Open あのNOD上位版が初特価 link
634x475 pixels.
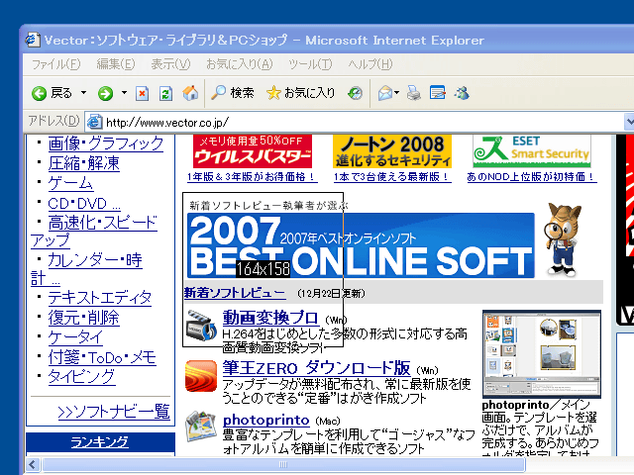pyautogui.click(x=532, y=177)
